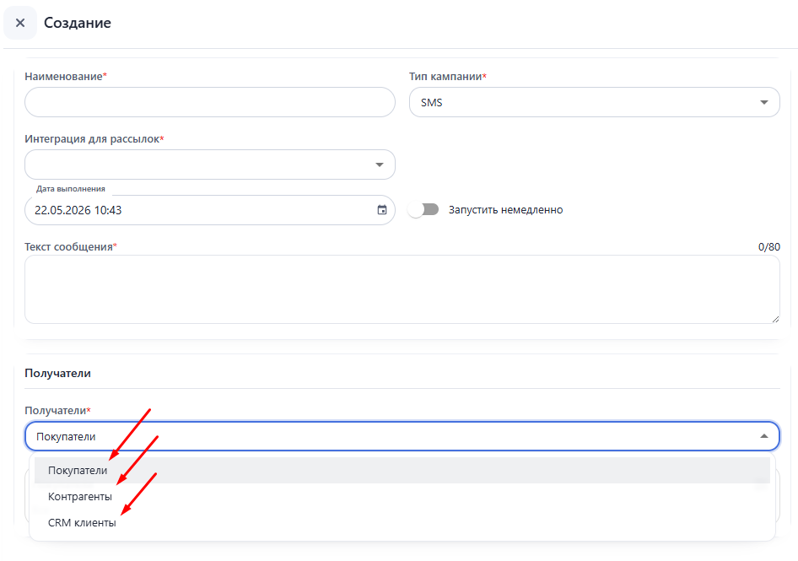Click the textarea resize grip icon

[775, 319]
